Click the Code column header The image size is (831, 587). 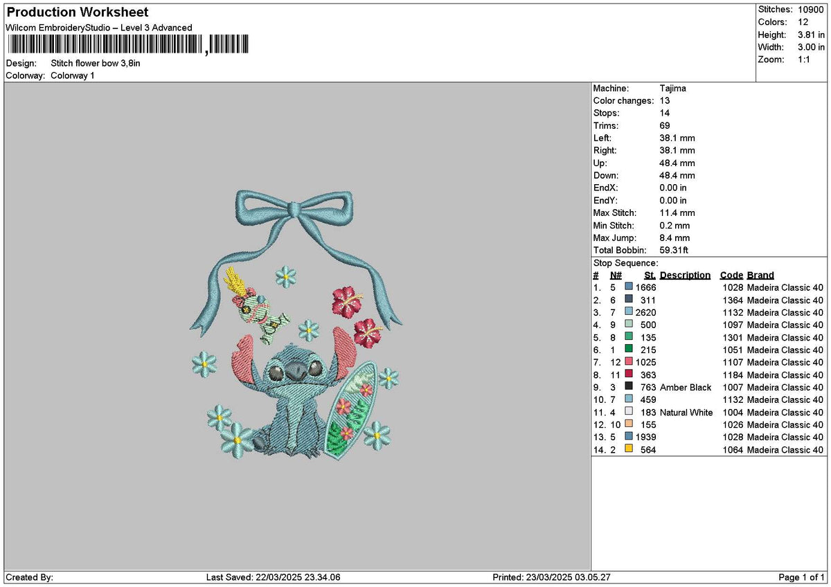click(x=731, y=276)
